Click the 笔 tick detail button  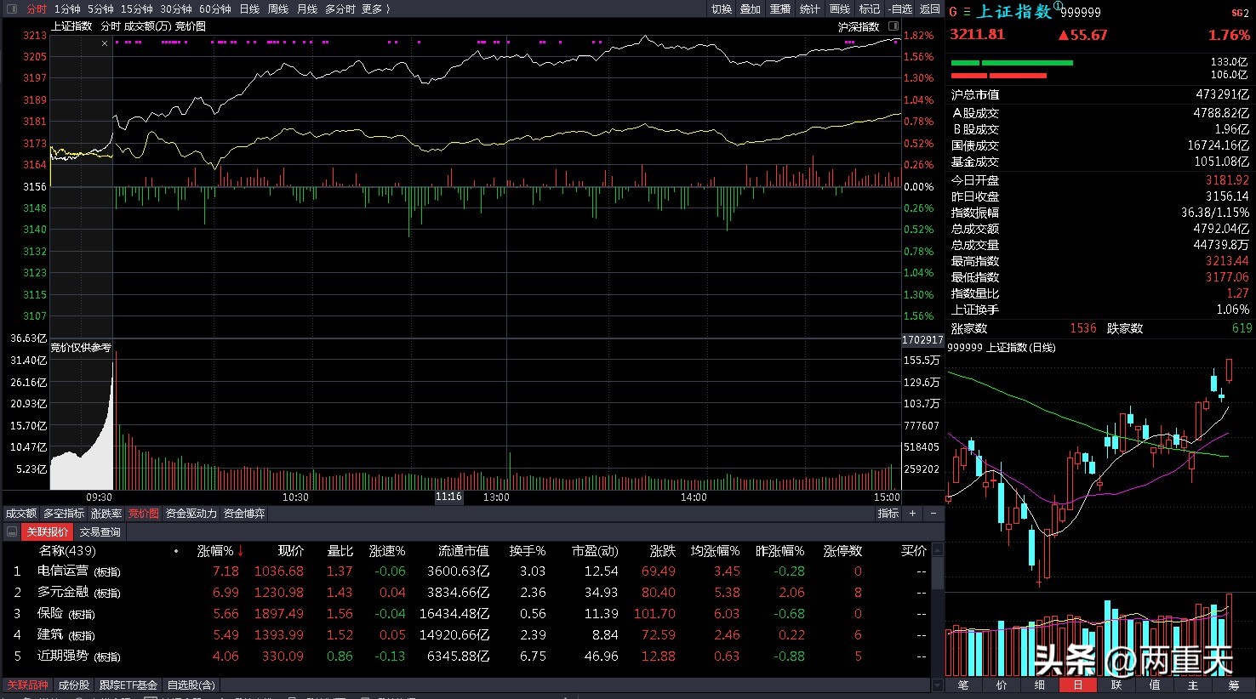tap(962, 685)
